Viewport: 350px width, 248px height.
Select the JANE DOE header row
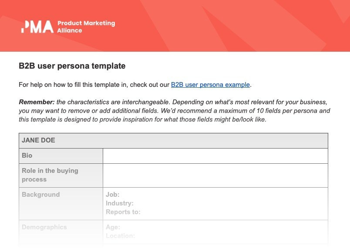click(173, 141)
